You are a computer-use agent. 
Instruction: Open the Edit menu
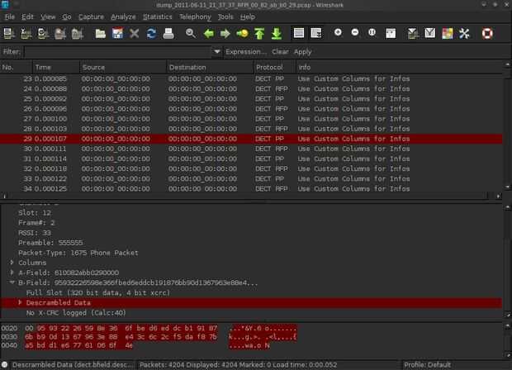point(27,17)
